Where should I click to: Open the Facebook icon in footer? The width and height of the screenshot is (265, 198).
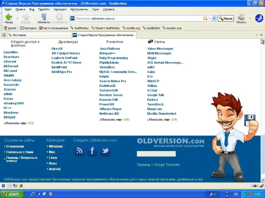(x=92, y=151)
